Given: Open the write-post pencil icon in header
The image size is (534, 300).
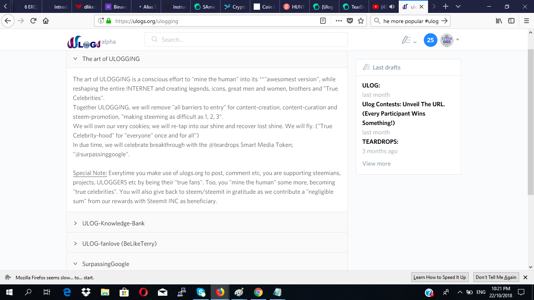Looking at the screenshot, I should pos(407,40).
